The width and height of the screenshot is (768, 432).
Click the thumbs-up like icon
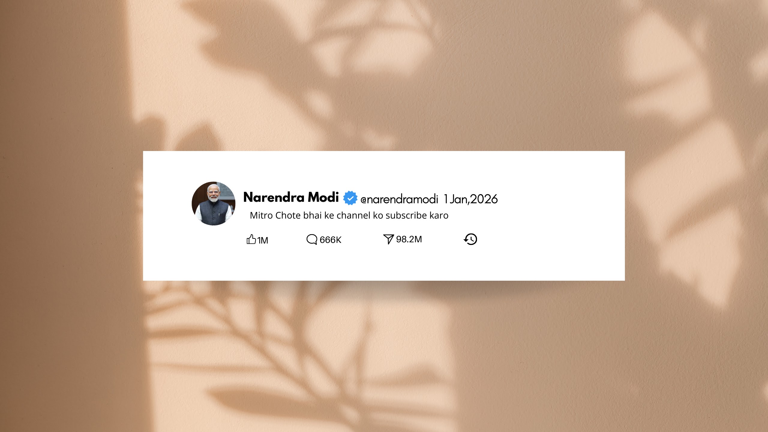tap(251, 239)
